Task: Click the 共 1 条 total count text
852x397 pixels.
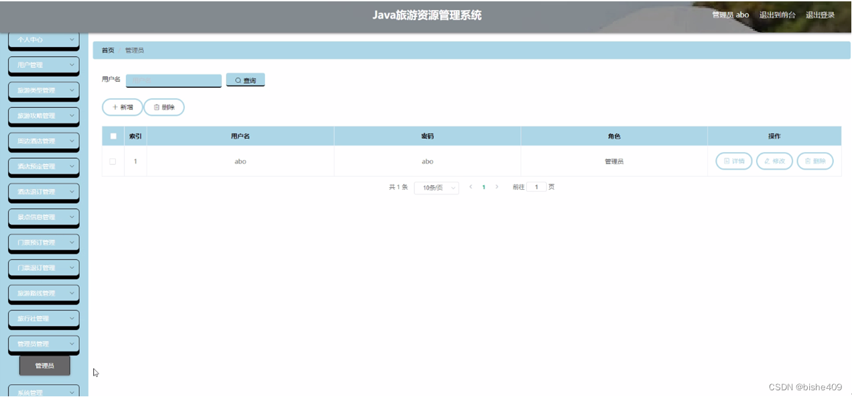Action: (x=398, y=187)
